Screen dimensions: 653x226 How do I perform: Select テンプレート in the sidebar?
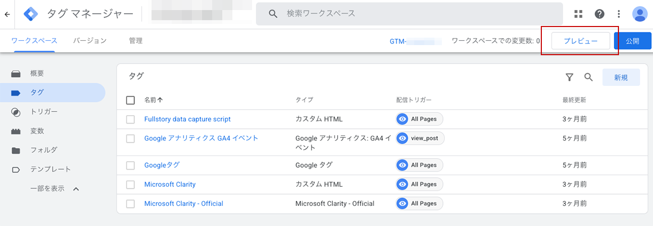coord(51,169)
